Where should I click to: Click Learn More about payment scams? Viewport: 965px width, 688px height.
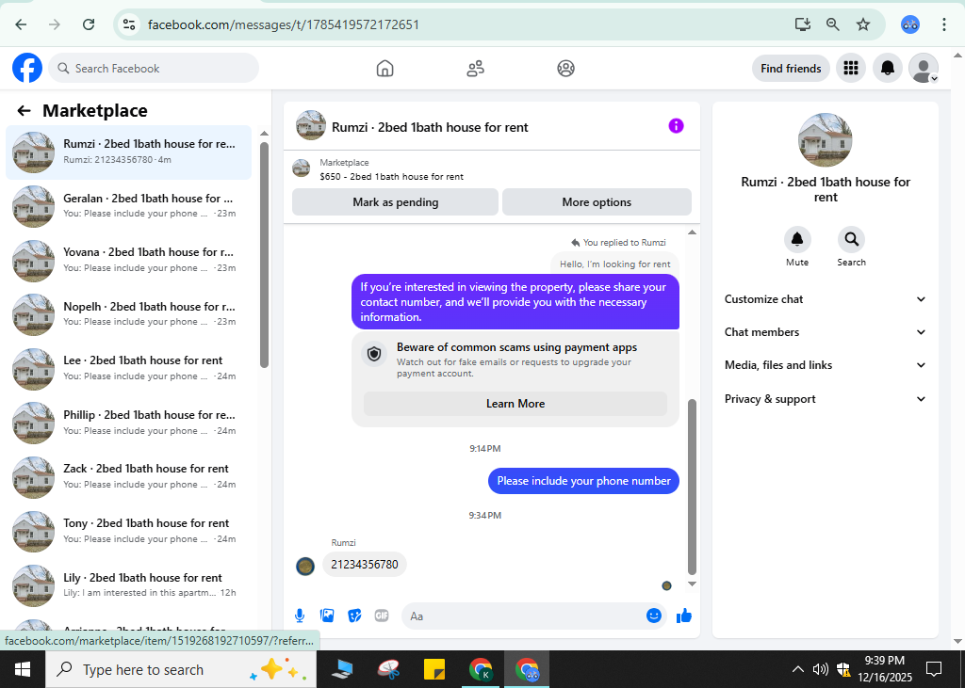pos(515,404)
